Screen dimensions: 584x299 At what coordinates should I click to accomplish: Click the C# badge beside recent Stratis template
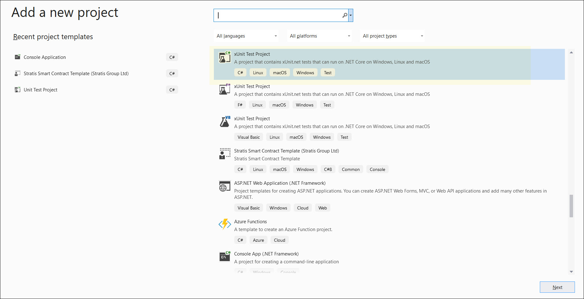(x=172, y=74)
